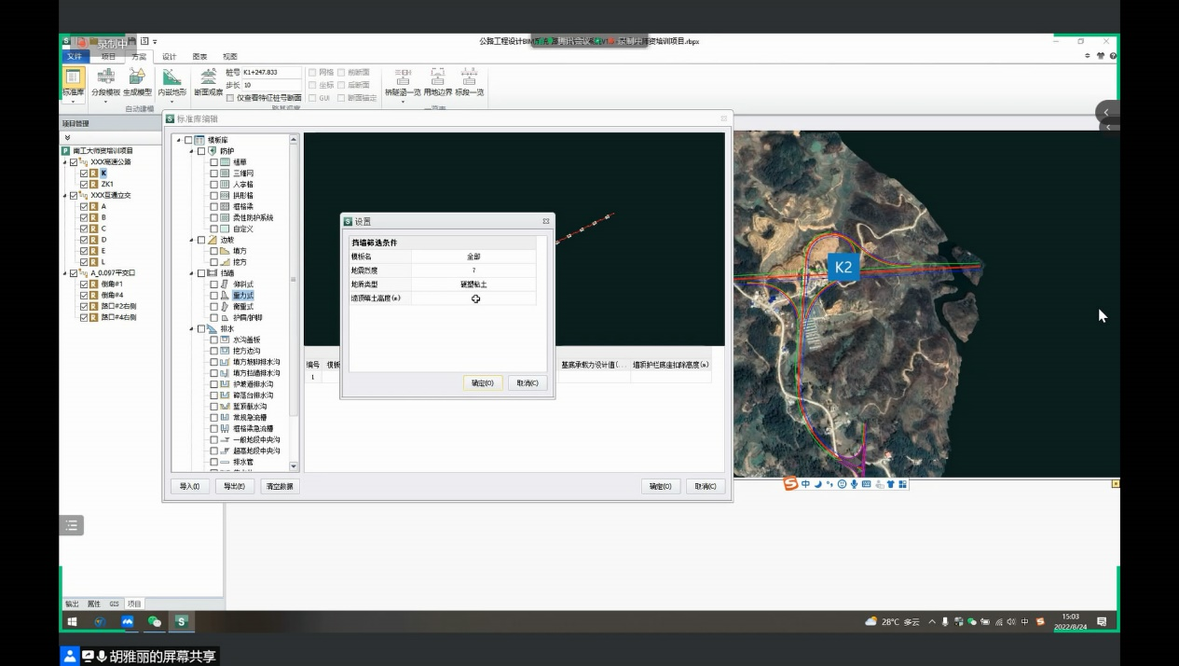Click 确定 in the 设置 dialog
The width and height of the screenshot is (1179, 666).
pyautogui.click(x=482, y=383)
